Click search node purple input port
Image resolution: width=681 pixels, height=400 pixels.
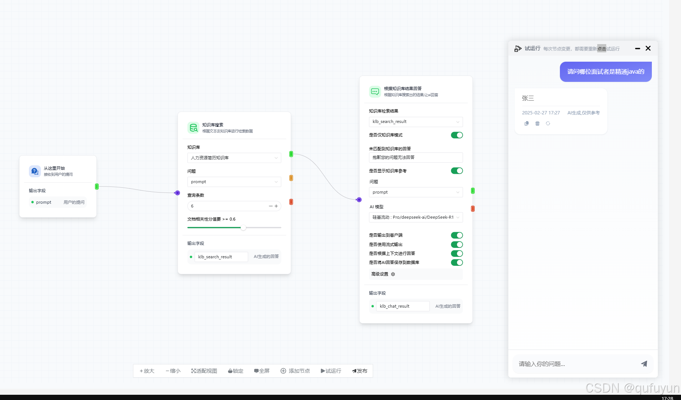tap(178, 193)
